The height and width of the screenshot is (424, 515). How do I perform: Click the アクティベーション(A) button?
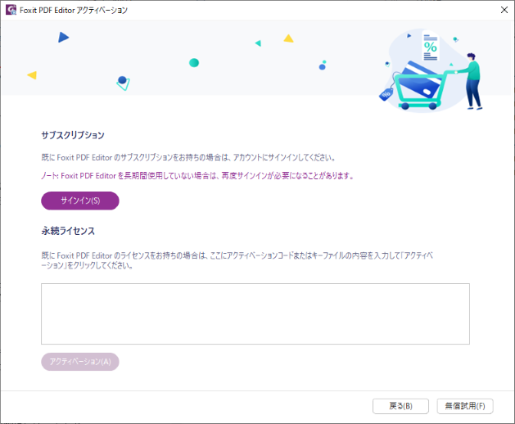click(x=80, y=362)
